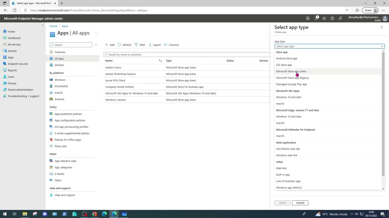389x218 pixels.
Task: Open the Home item in left navigation
Action: (x=11, y=31)
